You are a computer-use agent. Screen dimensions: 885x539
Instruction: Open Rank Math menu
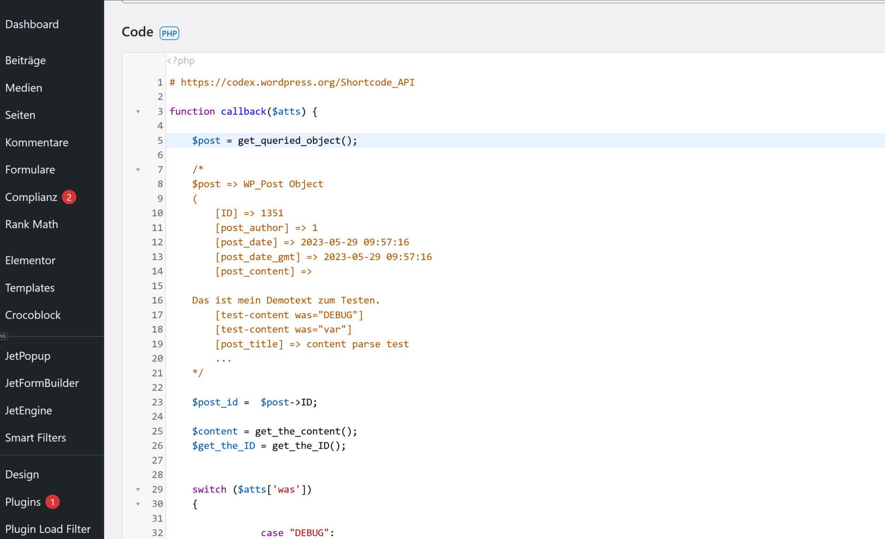coord(31,224)
